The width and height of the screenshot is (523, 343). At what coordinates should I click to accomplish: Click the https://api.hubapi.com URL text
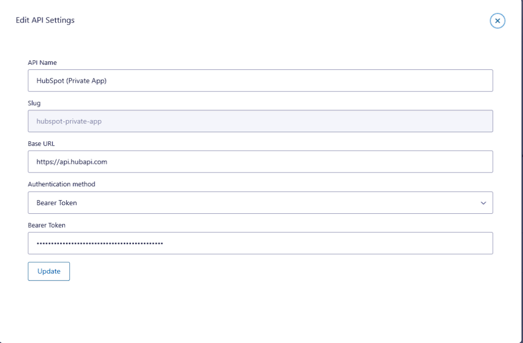72,162
